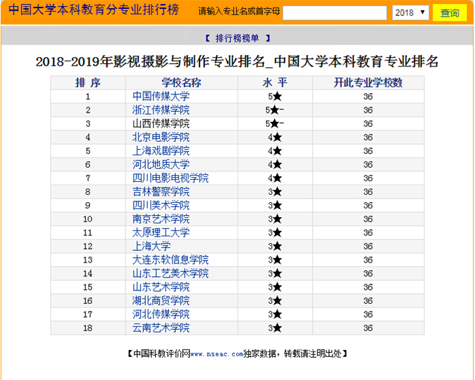The height and width of the screenshot is (380, 475).
Task: Open 四川电影电视学院 school link
Action: (x=170, y=178)
